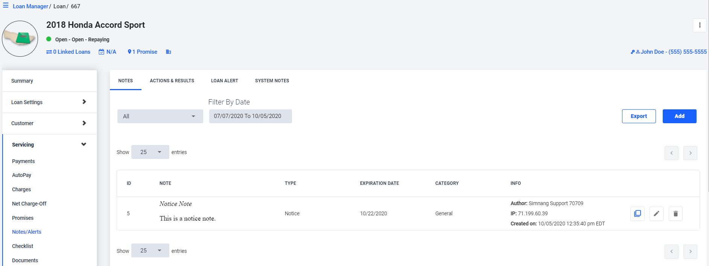This screenshot has height=266, width=709.
Task: Switch to Actions & Results tab
Action: click(172, 80)
